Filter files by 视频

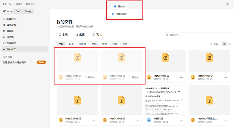(115, 44)
